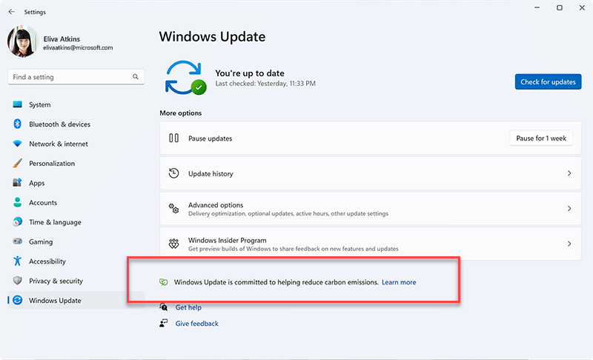Image resolution: width=593 pixels, height=360 pixels.
Task: Click the Network wifi icon
Action: [17, 144]
